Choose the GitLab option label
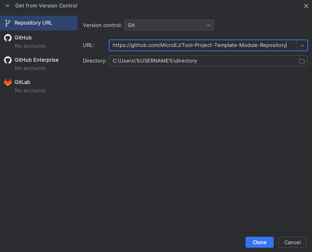Viewport: 312px width, 252px height. click(x=22, y=82)
